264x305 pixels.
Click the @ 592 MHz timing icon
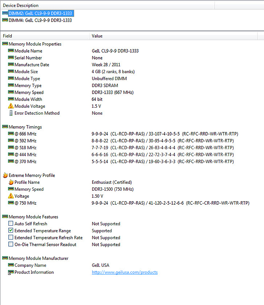(11, 140)
